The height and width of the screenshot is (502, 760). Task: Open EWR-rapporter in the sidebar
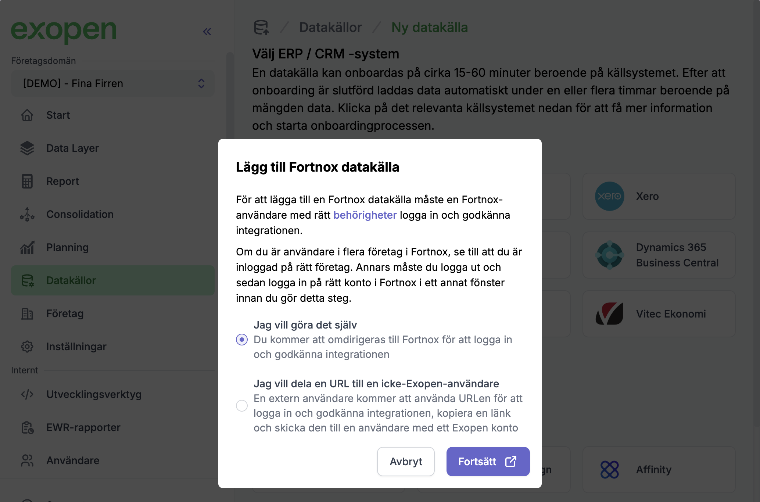[x=113, y=427]
